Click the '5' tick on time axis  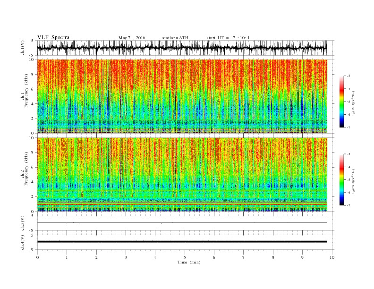[185, 257]
